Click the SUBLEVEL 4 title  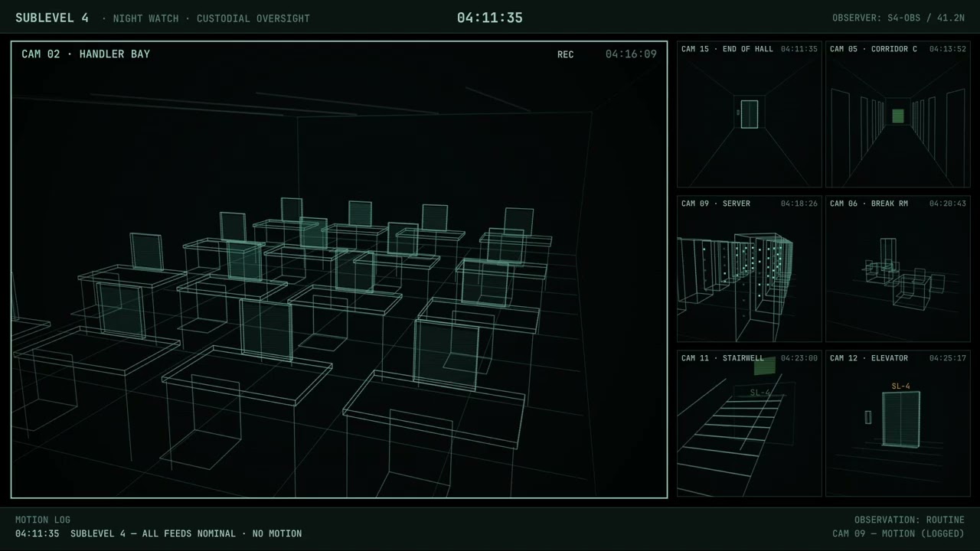tap(52, 18)
